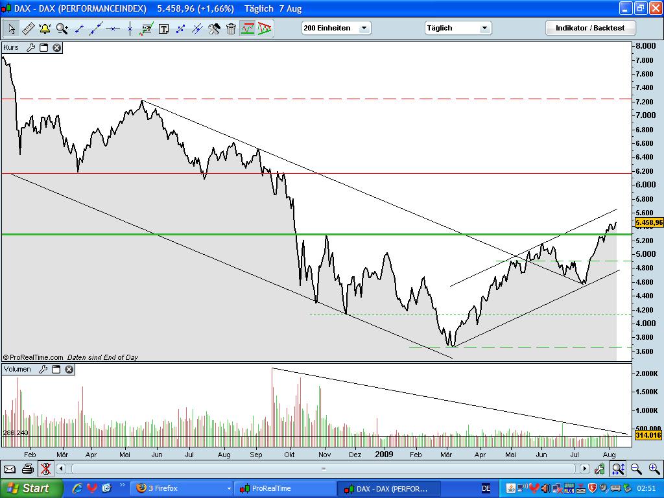664x498 pixels.
Task: Select the parallel channel lines tool
Action: pos(197,29)
